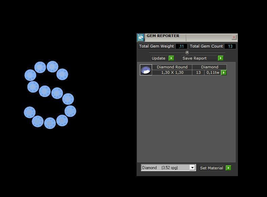
Task: Click the '1,30 X 1,30' size cell
Action: click(172, 72)
